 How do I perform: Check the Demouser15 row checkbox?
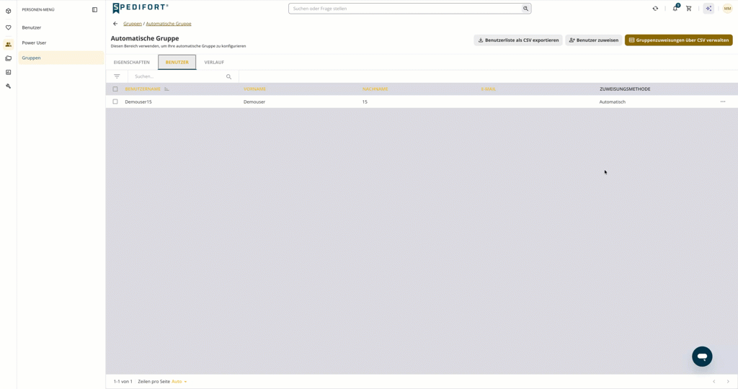coord(115,102)
